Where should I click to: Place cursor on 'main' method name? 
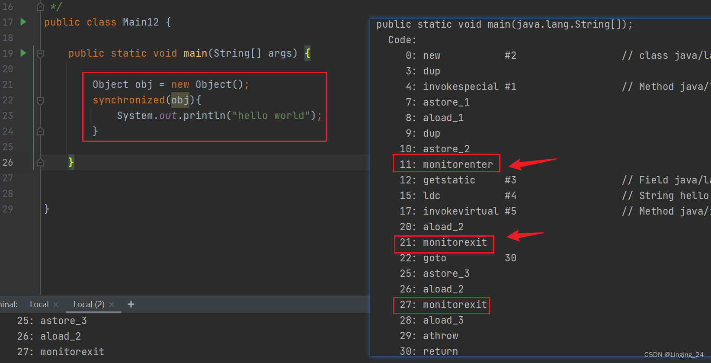point(195,53)
